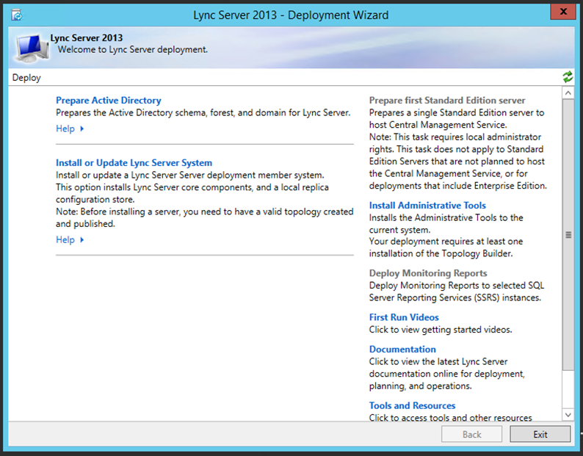Click the Lync Server computer monitor graphic
This screenshot has width=583, height=456.
coord(32,48)
